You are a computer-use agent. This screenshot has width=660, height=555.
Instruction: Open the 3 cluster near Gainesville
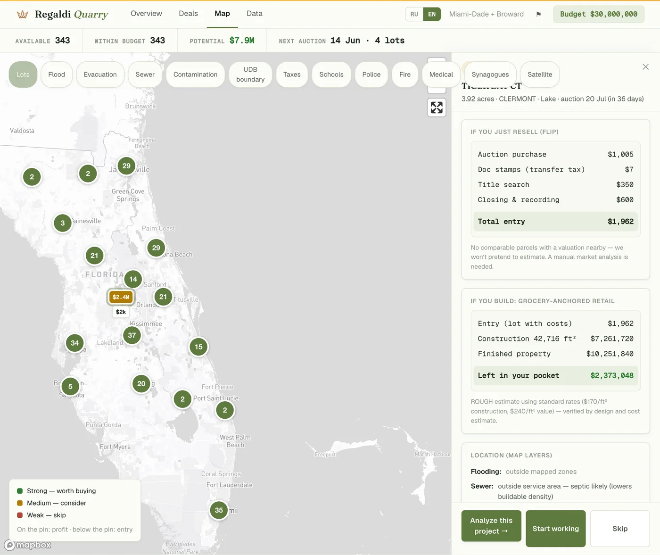pyautogui.click(x=63, y=224)
